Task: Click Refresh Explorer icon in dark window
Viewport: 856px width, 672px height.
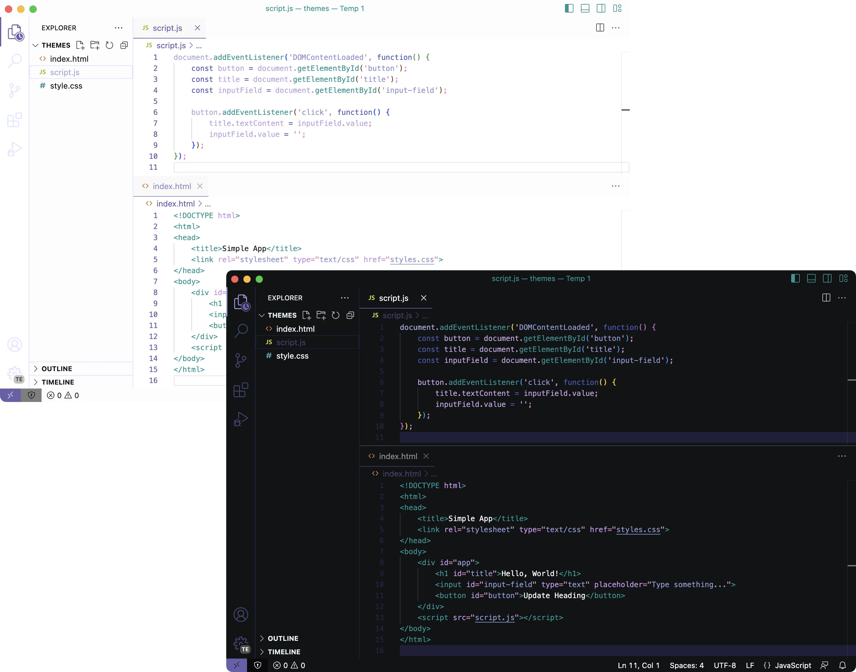Action: [335, 315]
